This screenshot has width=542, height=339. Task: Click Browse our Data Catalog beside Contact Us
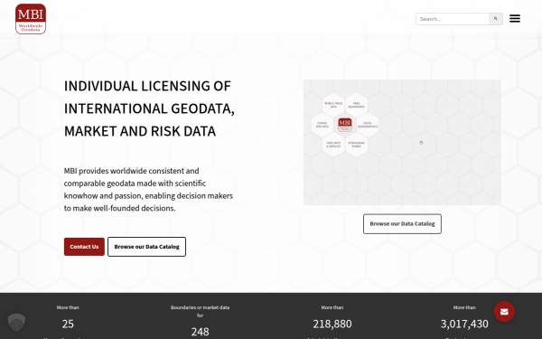pos(146,247)
